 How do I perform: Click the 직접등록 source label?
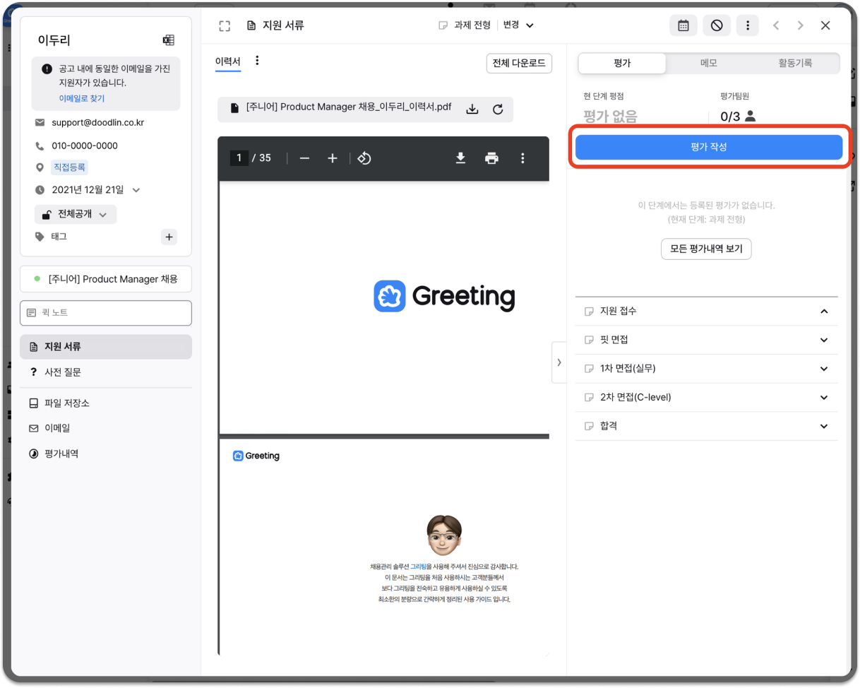click(x=70, y=167)
